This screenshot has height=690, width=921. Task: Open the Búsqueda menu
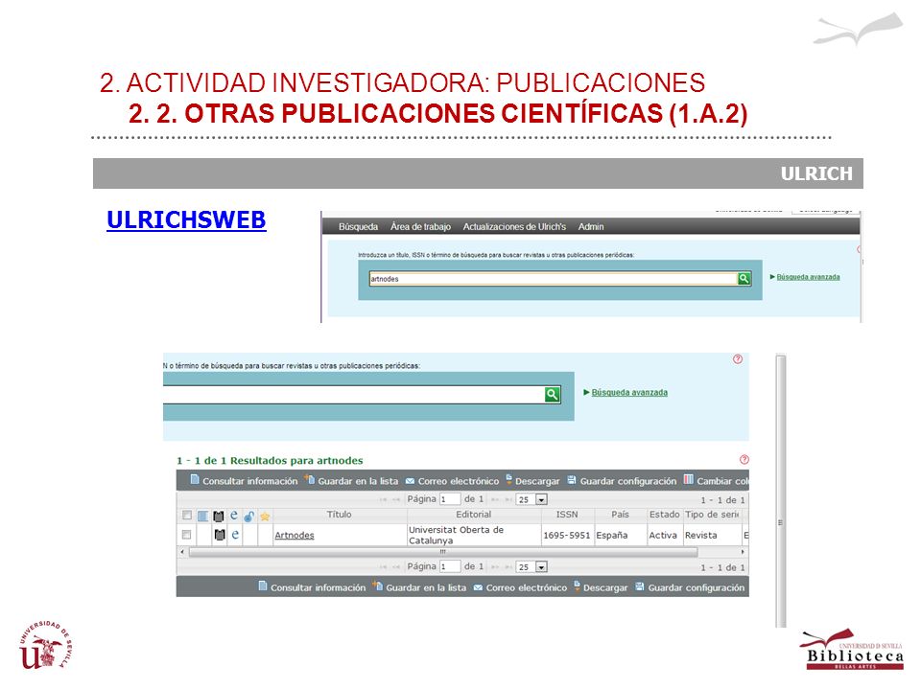click(x=358, y=226)
